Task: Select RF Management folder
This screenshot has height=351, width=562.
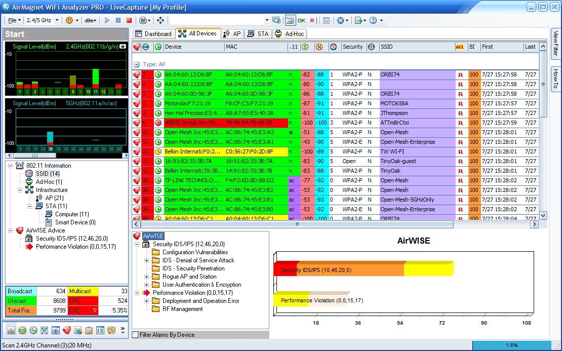Action: (182, 309)
